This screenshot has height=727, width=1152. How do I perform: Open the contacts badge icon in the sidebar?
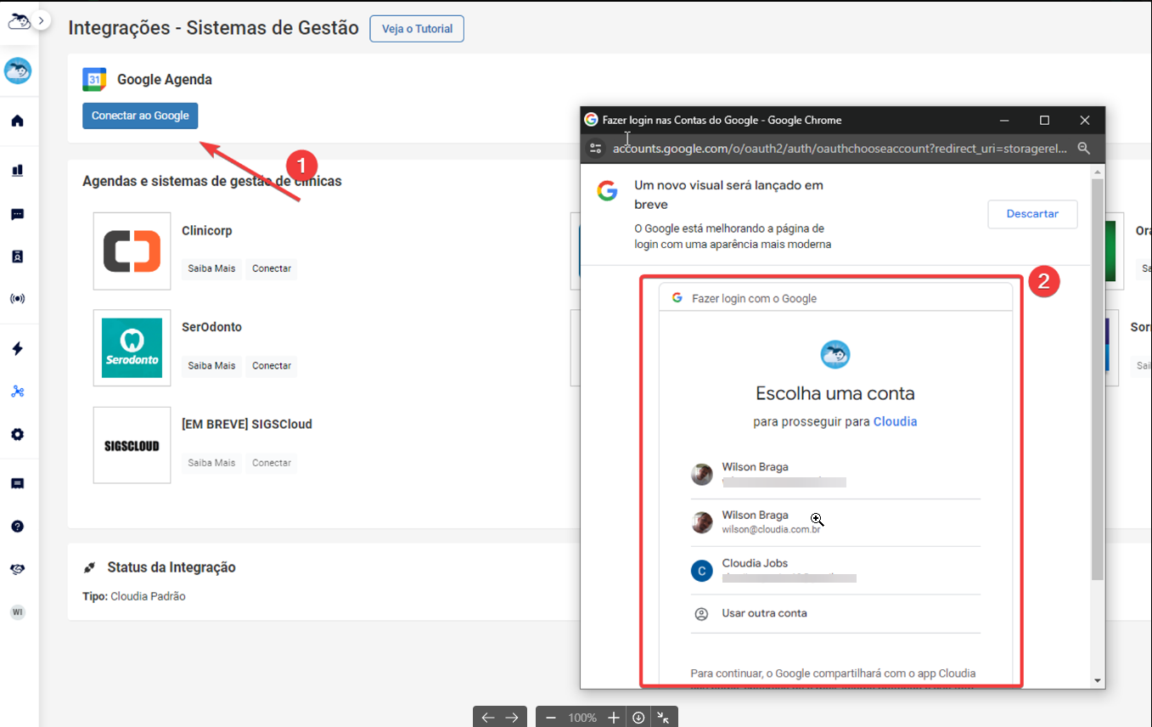(17, 256)
